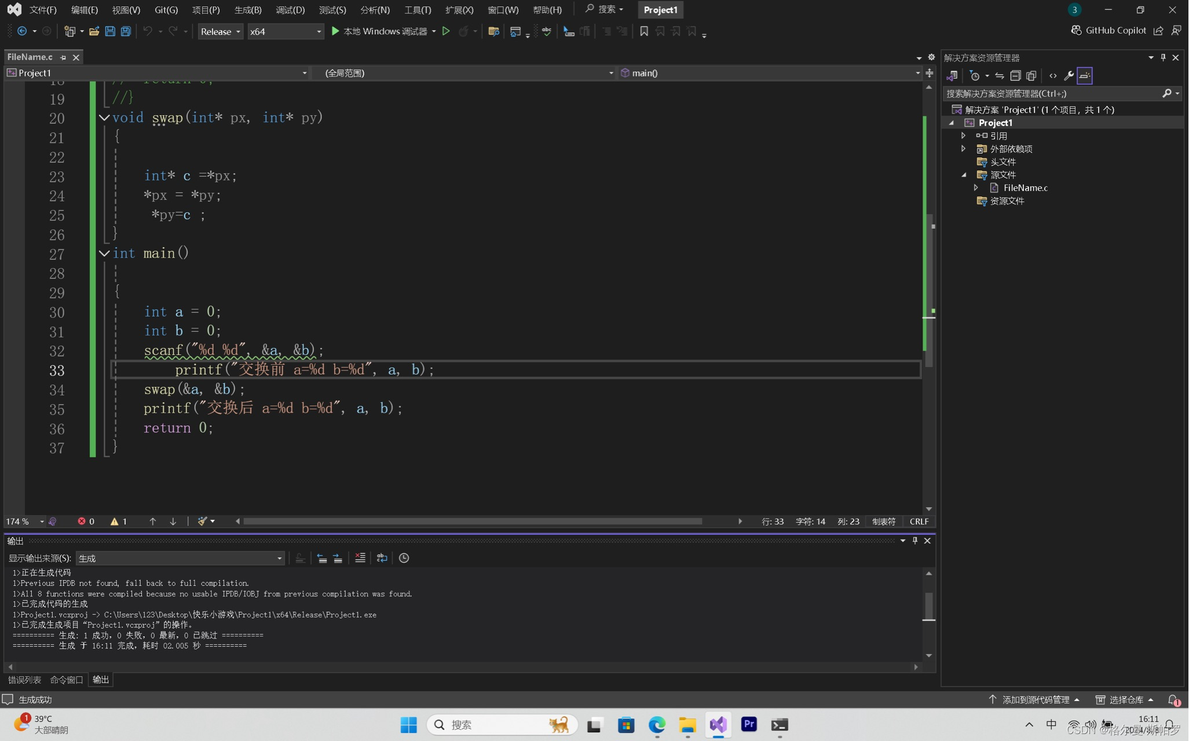Open a file with the folder icon
This screenshot has width=1189, height=741.
point(94,31)
